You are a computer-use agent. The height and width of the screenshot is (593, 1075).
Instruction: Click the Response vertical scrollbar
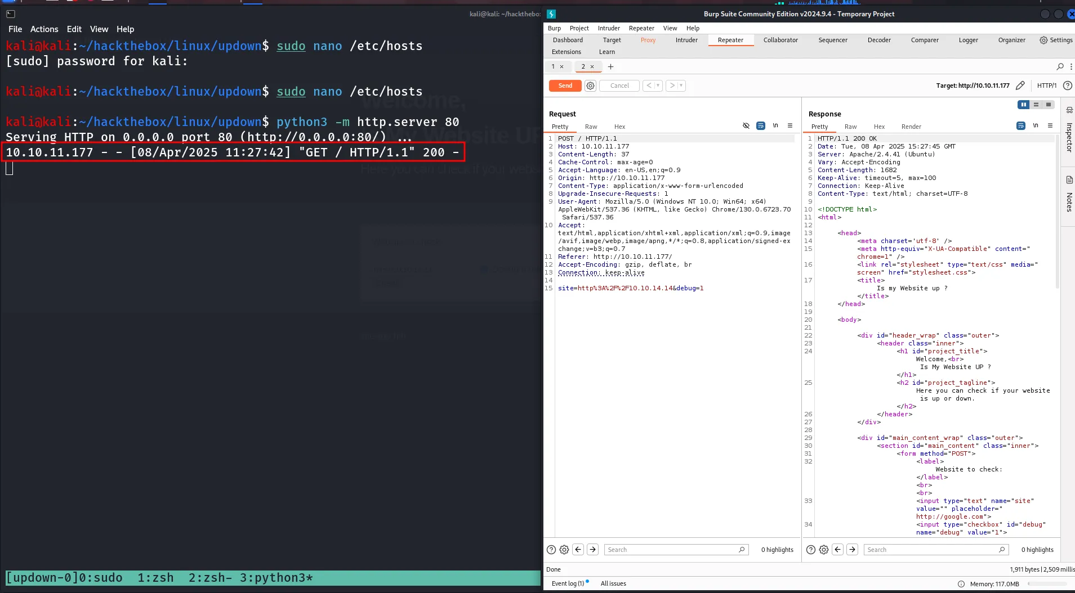tap(1056, 211)
